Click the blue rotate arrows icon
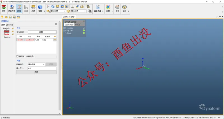The width and height of the screenshot is (224, 119). pyautogui.click(x=53, y=6)
